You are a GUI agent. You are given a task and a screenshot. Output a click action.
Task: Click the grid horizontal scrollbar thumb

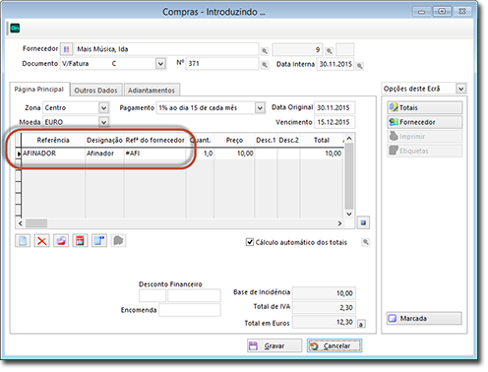point(36,223)
